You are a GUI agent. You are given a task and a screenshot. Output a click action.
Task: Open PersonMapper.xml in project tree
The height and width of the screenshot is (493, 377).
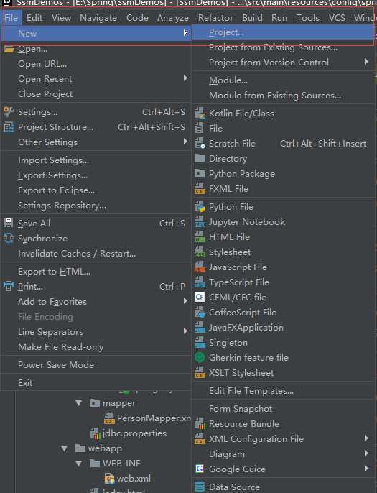point(147,418)
